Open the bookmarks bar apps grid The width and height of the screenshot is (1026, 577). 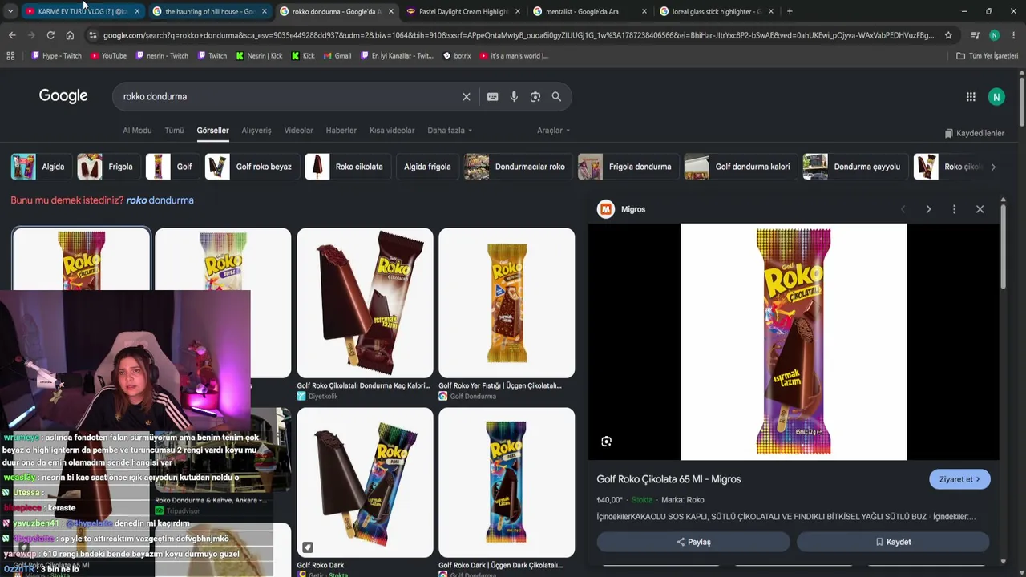(x=10, y=56)
